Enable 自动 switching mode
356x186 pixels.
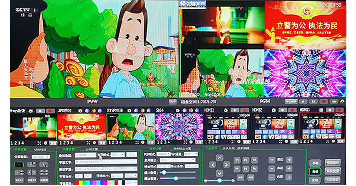click(x=315, y=172)
